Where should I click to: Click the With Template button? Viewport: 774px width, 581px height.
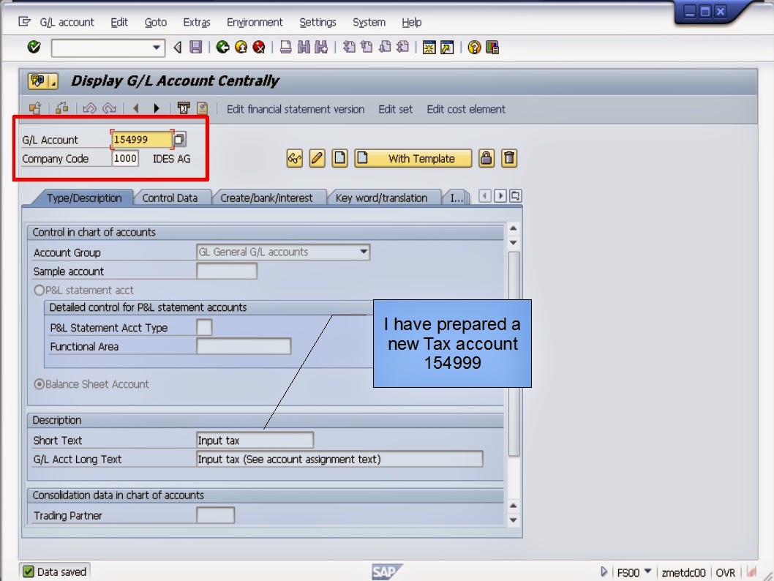pyautogui.click(x=413, y=159)
